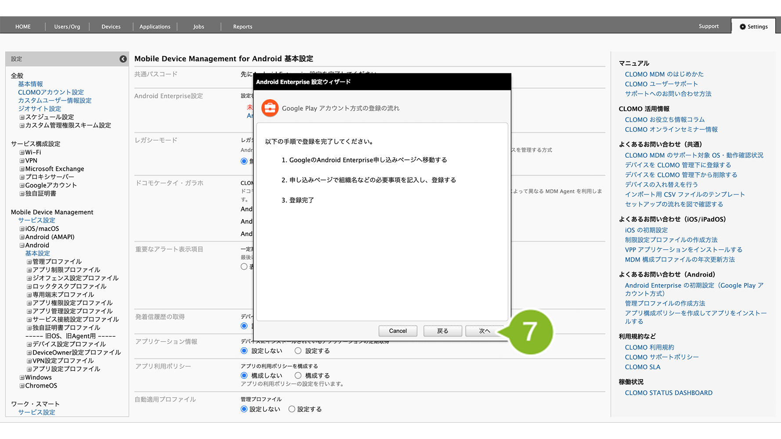Expand the Android (AMAPI) node
This screenshot has width=781, height=439.
point(22,237)
